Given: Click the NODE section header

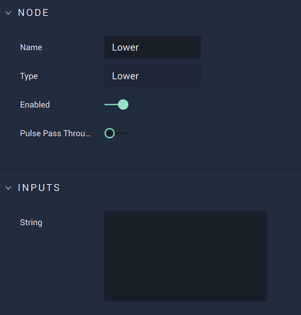Looking at the screenshot, I should point(33,13).
